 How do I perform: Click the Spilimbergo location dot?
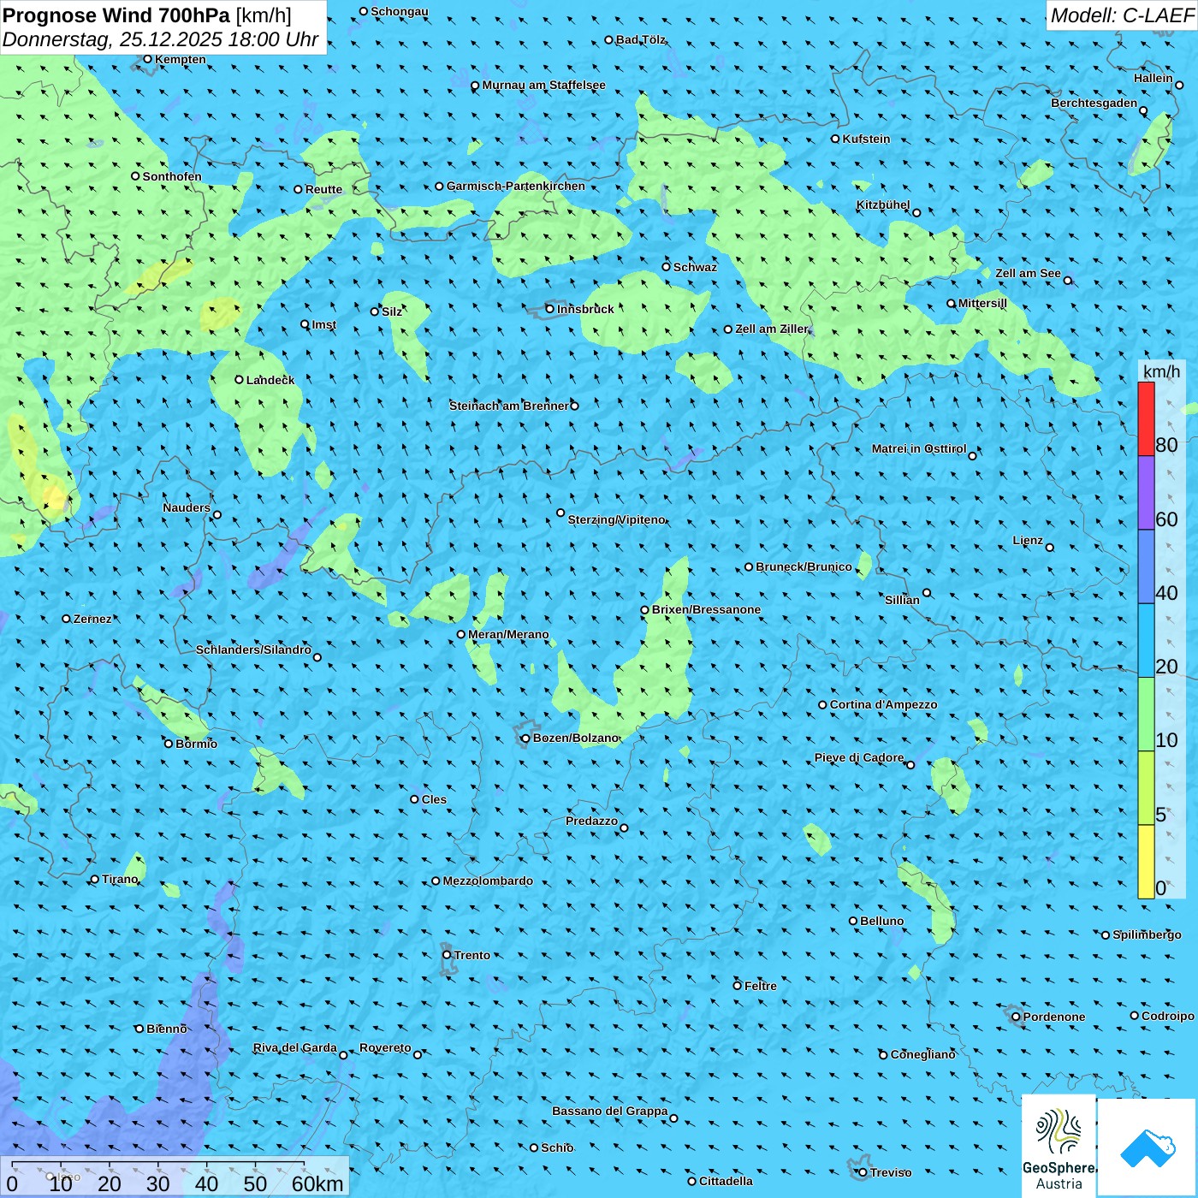(1105, 935)
